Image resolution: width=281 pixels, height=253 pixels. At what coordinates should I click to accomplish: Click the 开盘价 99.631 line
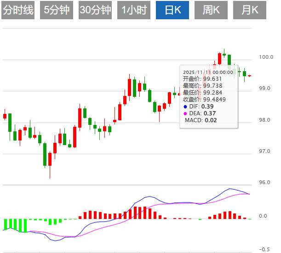202,79
